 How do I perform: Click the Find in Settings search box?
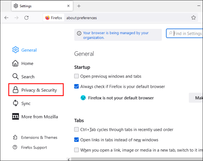(184, 33)
